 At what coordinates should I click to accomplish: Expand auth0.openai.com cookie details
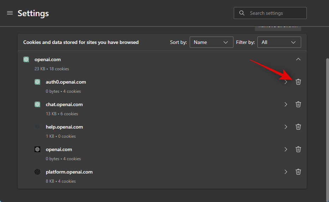(x=286, y=82)
